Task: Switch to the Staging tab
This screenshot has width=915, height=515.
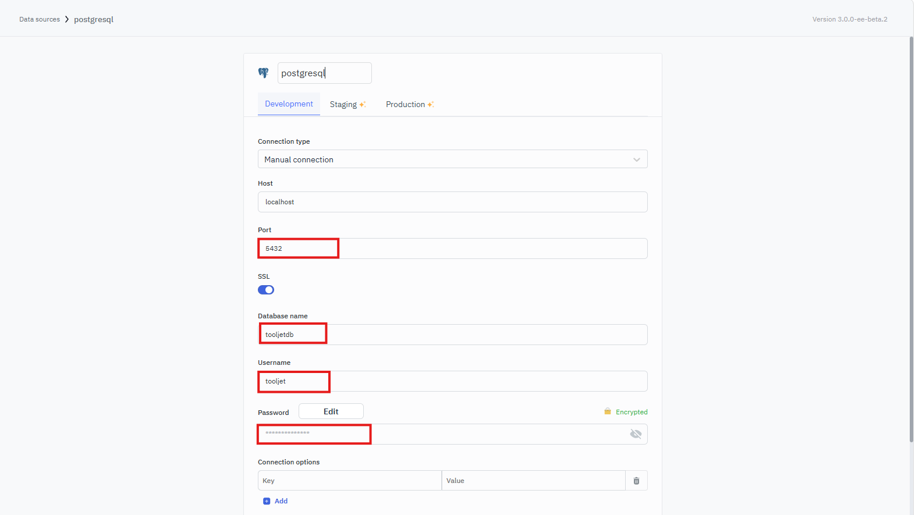Action: click(x=347, y=104)
